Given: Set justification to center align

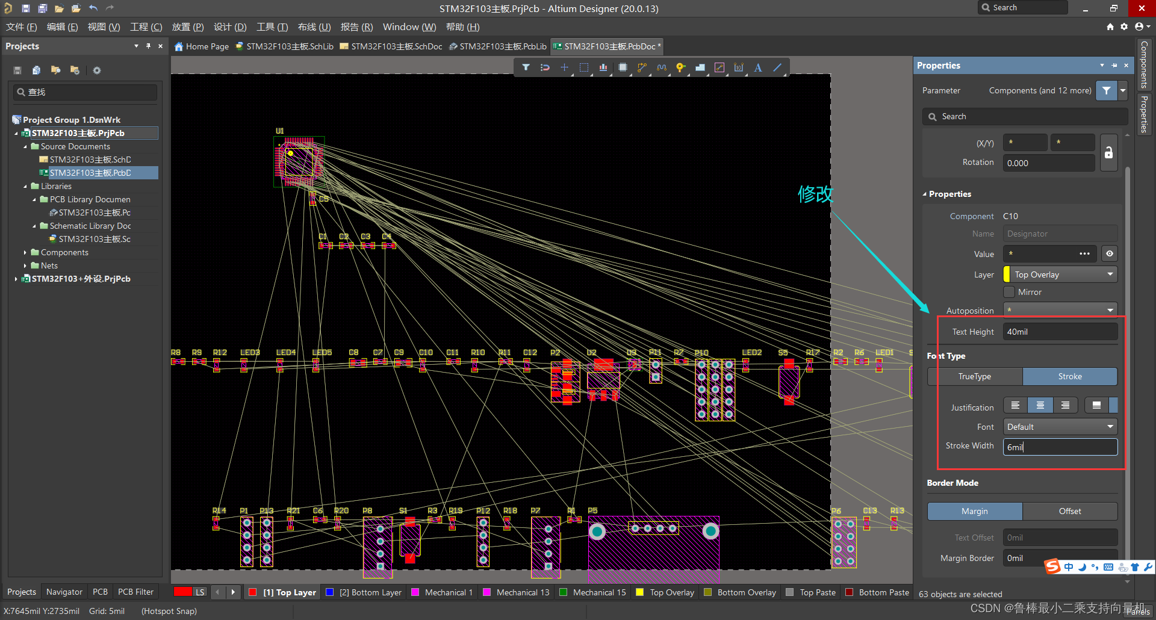Looking at the screenshot, I should [1040, 405].
